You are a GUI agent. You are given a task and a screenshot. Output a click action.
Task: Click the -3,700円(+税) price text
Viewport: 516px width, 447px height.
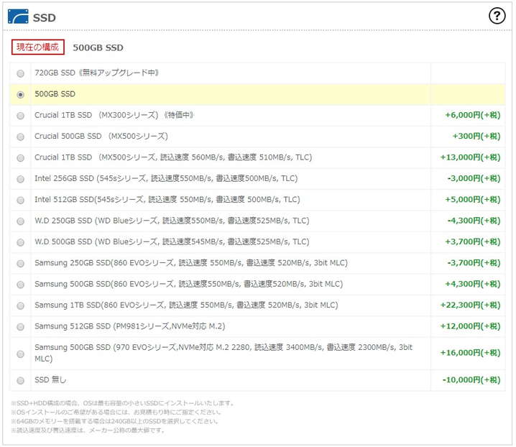click(474, 263)
